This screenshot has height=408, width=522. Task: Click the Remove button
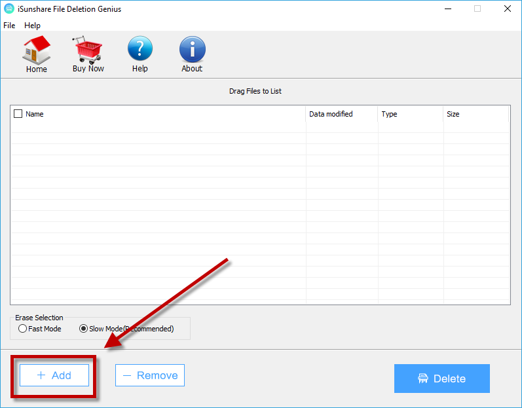pos(150,375)
